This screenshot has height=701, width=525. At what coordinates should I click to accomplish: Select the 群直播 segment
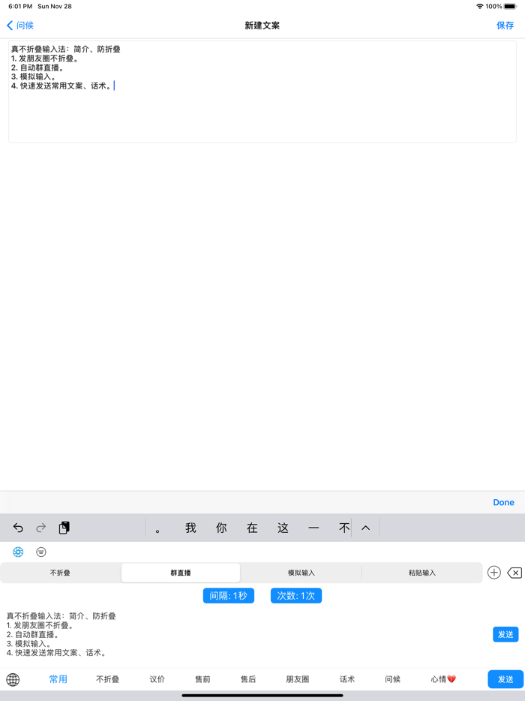181,573
